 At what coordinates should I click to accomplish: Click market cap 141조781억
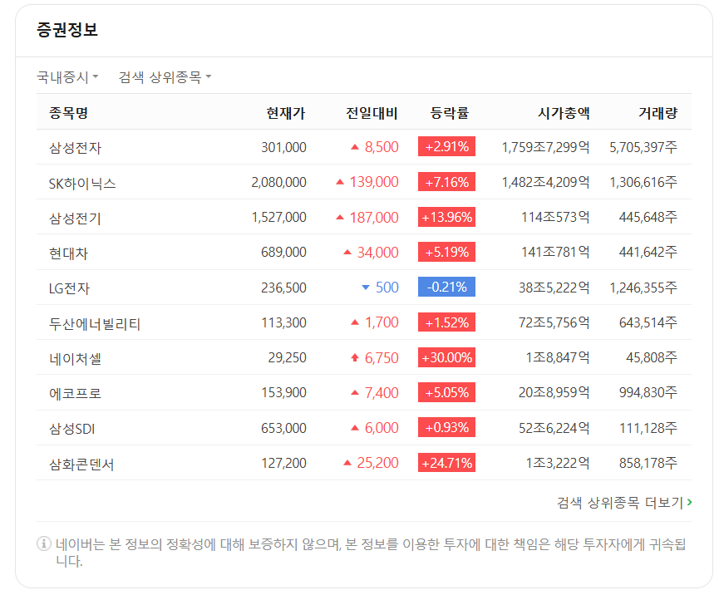click(555, 253)
